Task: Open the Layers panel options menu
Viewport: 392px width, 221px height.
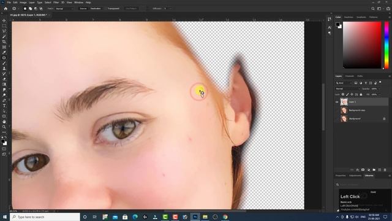Action: tap(390, 76)
